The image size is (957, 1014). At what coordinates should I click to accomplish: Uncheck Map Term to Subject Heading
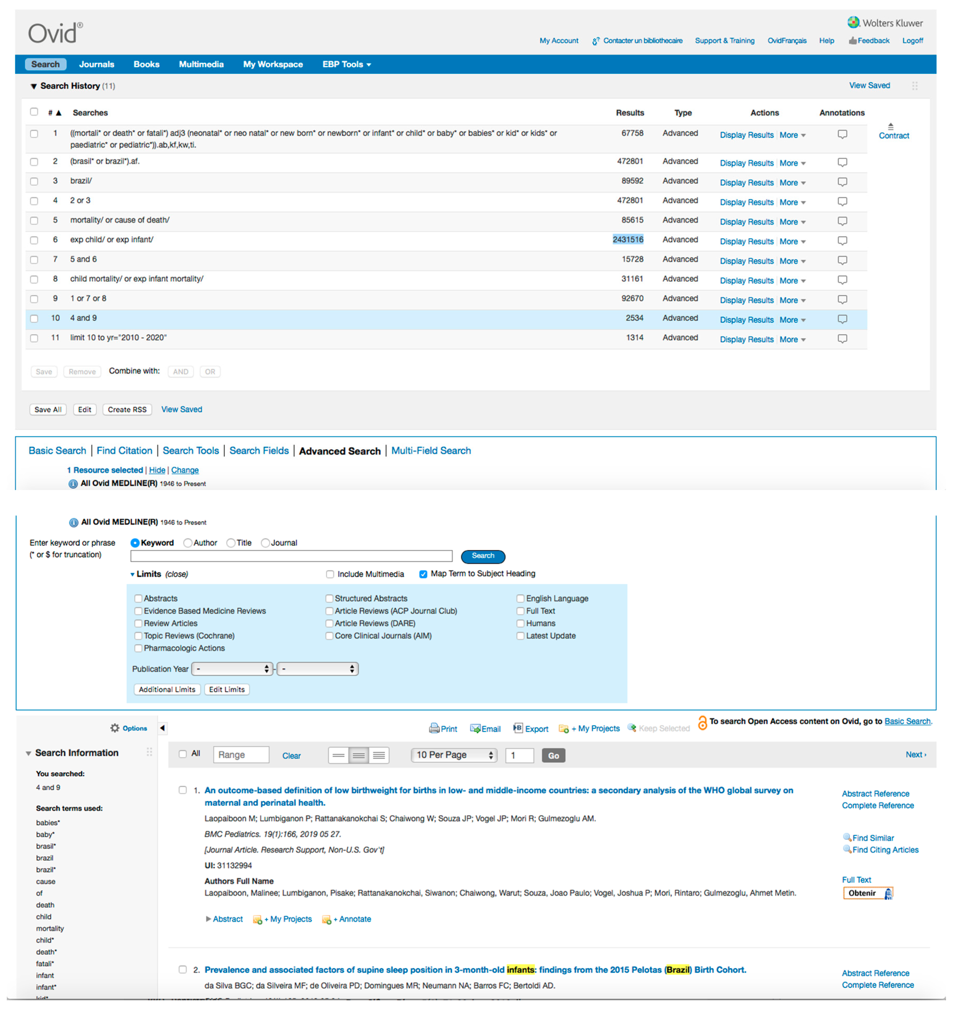tap(423, 574)
